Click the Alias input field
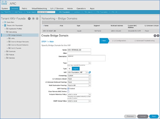Viewport: 160px width, 119px height. pyautogui.click(x=79, y=53)
